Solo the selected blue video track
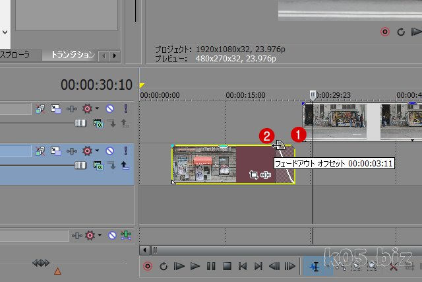This screenshot has height=282, width=422. click(x=125, y=151)
